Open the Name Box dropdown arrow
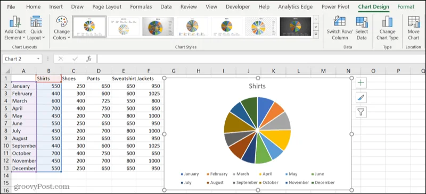 (x=38, y=59)
